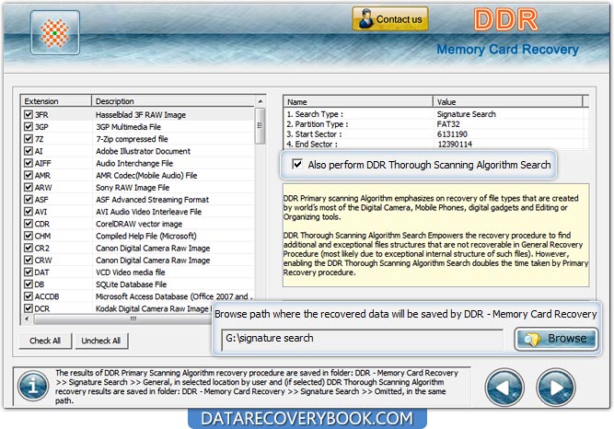Open the Contact us button
This screenshot has height=429, width=614.
(x=390, y=18)
